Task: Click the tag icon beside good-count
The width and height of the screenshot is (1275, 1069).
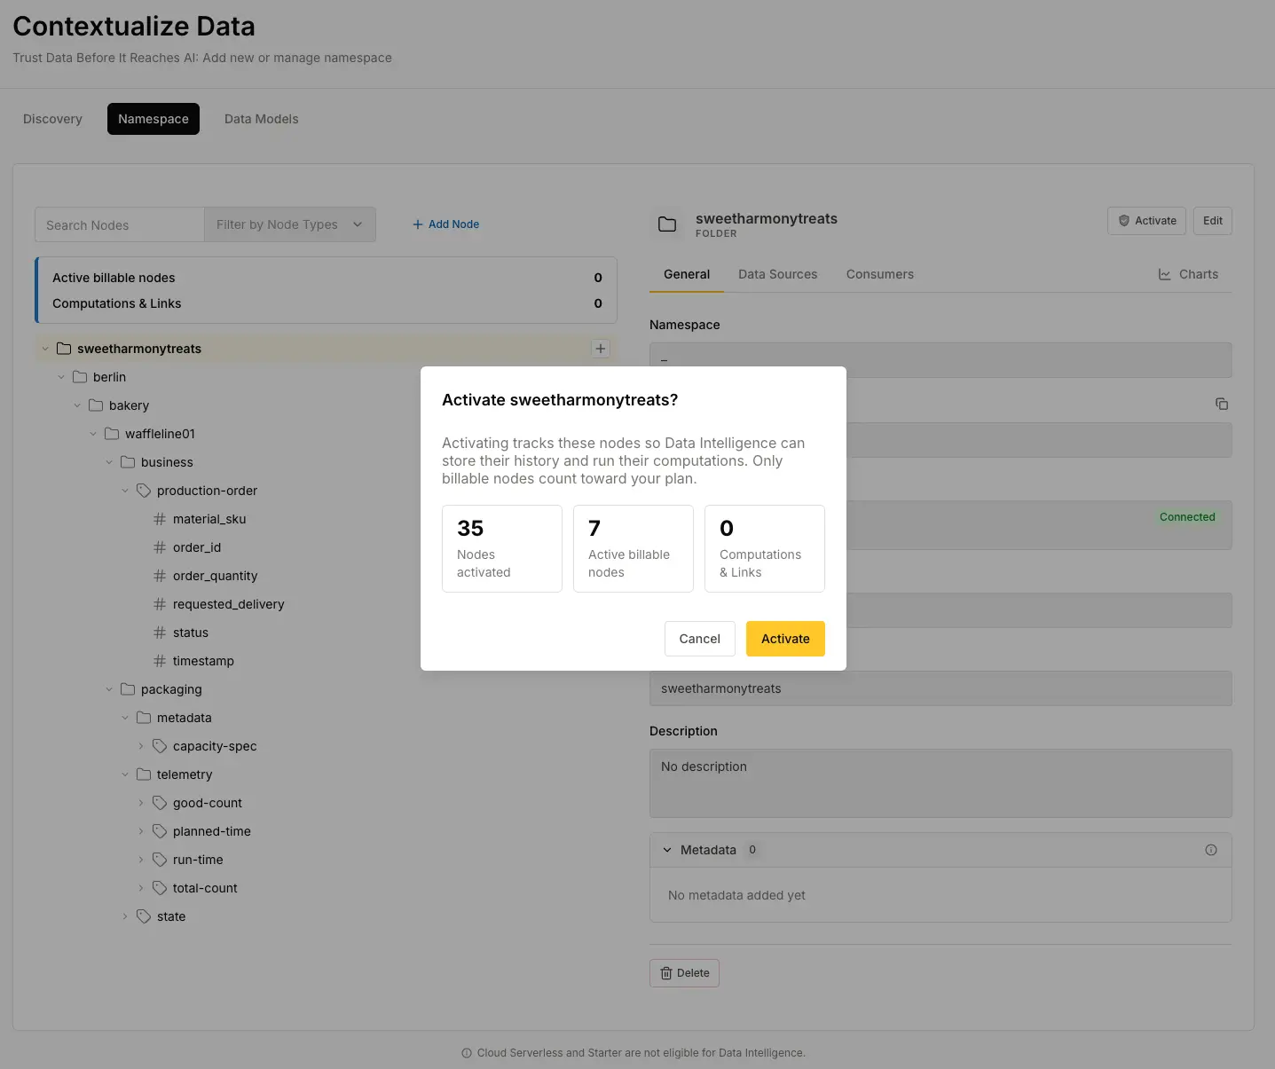Action: pyautogui.click(x=160, y=803)
